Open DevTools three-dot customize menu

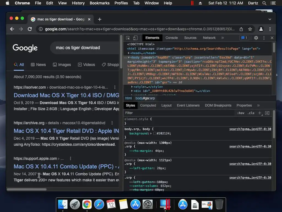point(264,38)
